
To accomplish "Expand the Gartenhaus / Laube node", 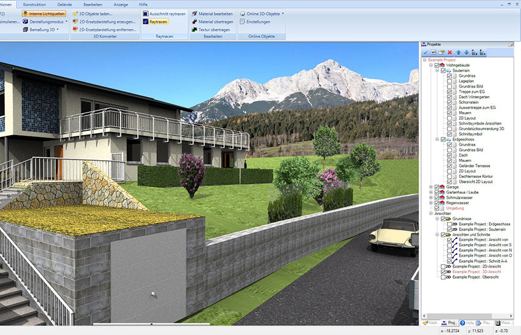I will [431, 192].
